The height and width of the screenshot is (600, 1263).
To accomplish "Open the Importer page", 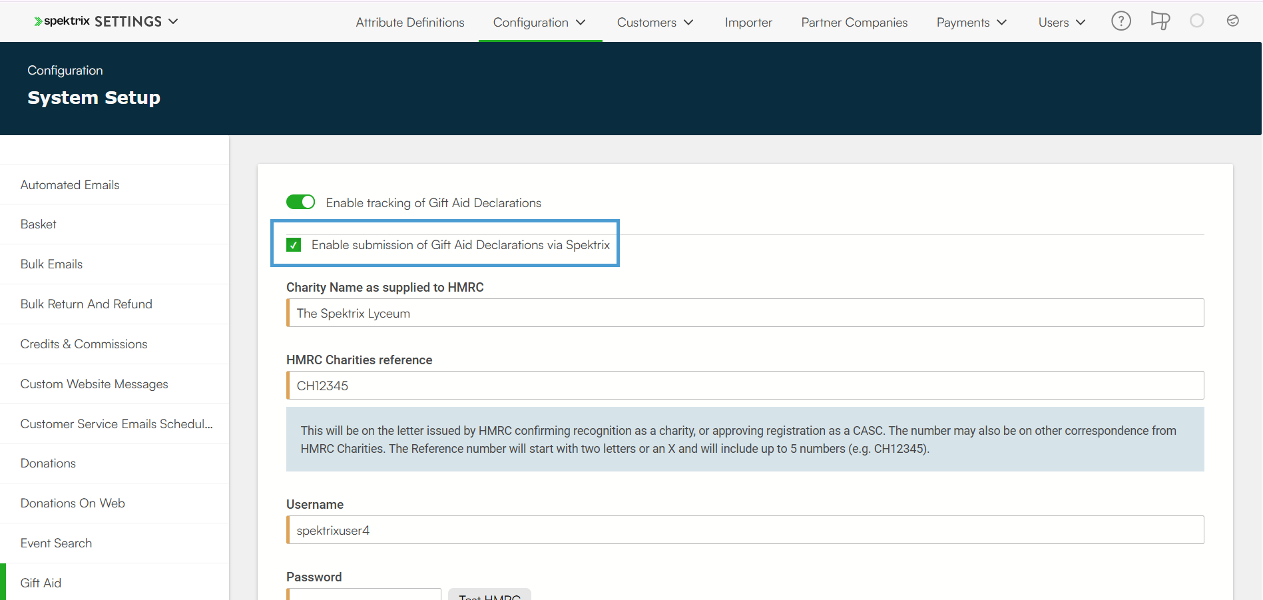I will [x=748, y=23].
